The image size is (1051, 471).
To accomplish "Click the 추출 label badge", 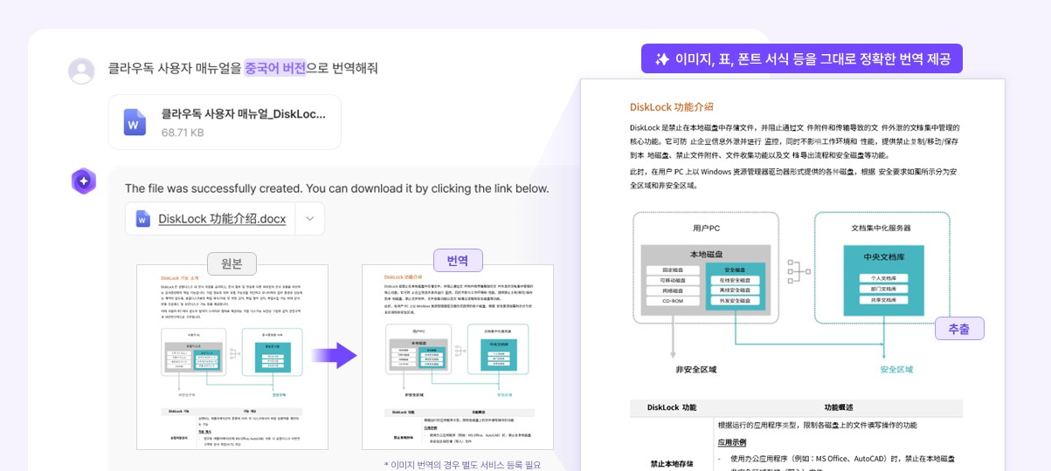I will coord(959,328).
